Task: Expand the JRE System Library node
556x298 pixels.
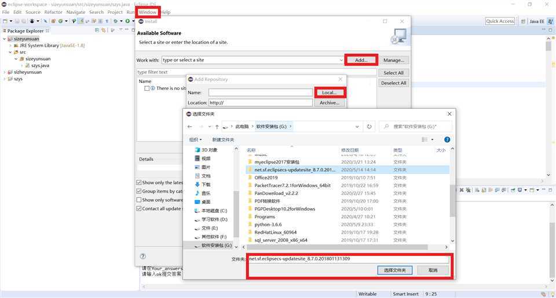Action: tap(10, 46)
